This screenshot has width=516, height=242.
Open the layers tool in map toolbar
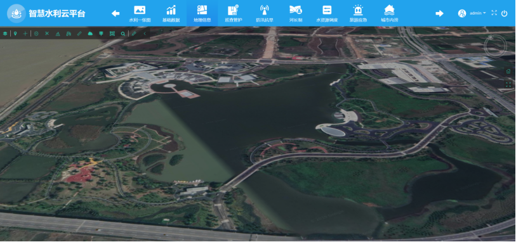tap(5, 34)
